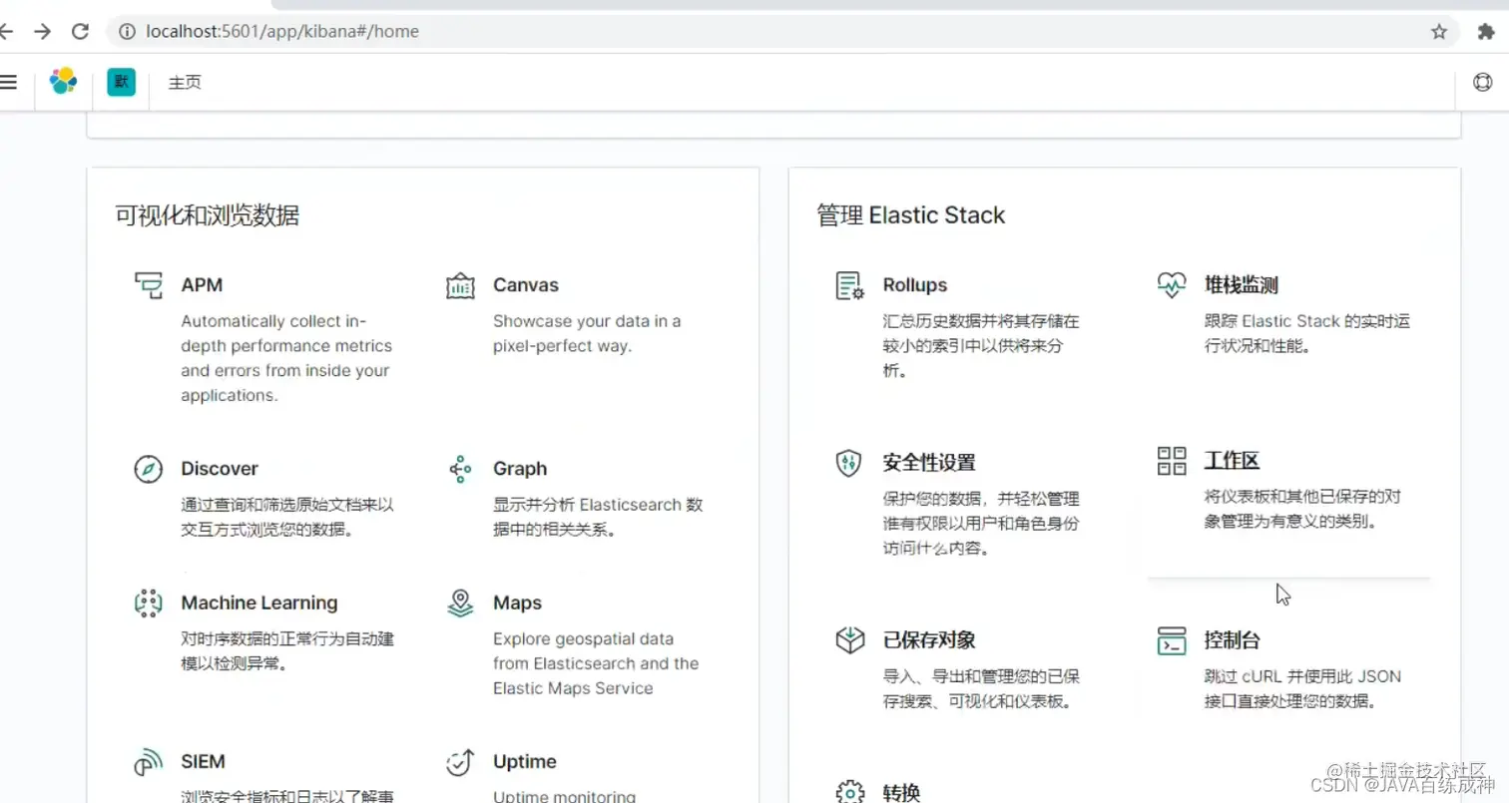Viewport: 1509px width, 803px height.
Task: Click the 已保存对象 description text
Action: pos(981,688)
